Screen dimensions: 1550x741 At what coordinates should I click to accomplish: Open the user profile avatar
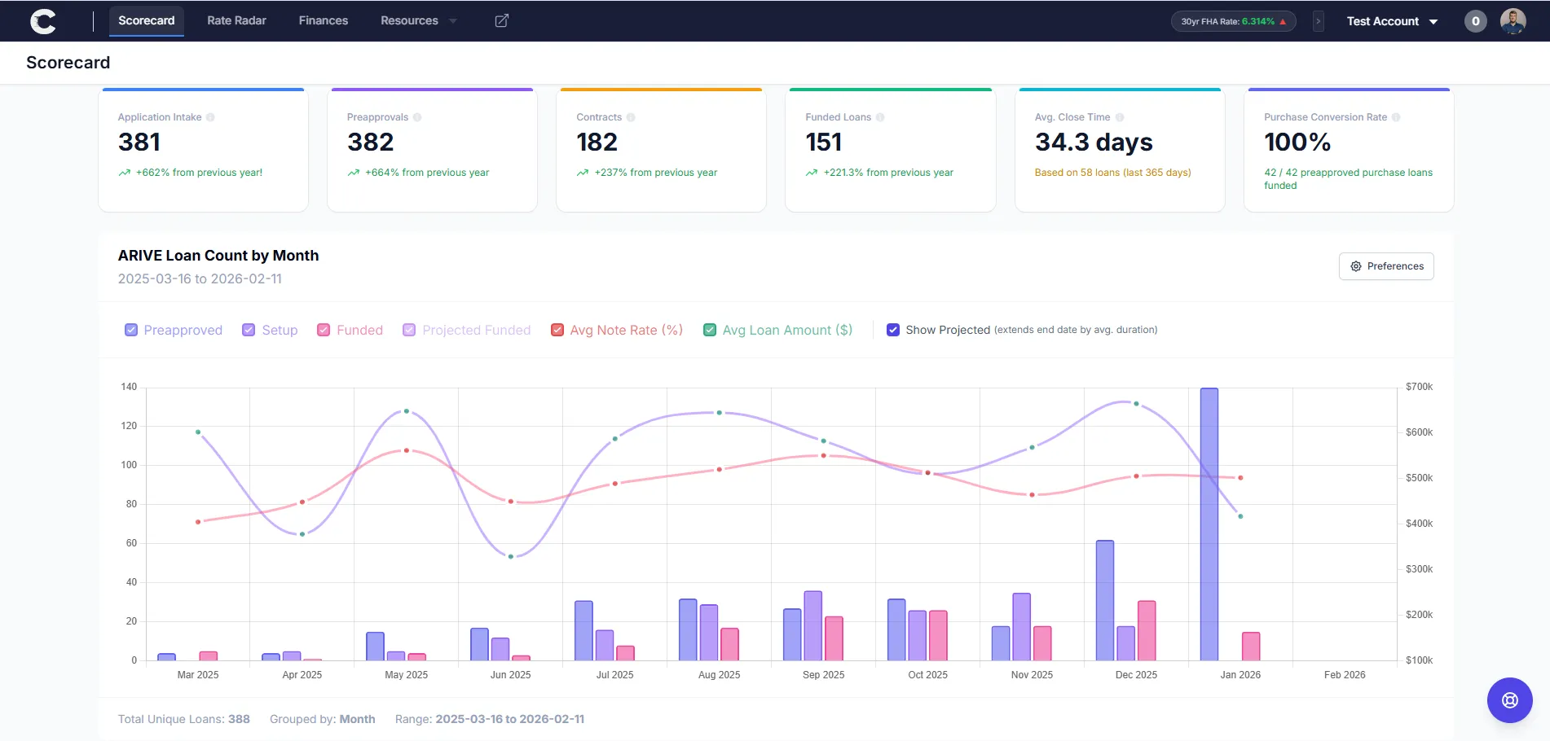[x=1513, y=21]
